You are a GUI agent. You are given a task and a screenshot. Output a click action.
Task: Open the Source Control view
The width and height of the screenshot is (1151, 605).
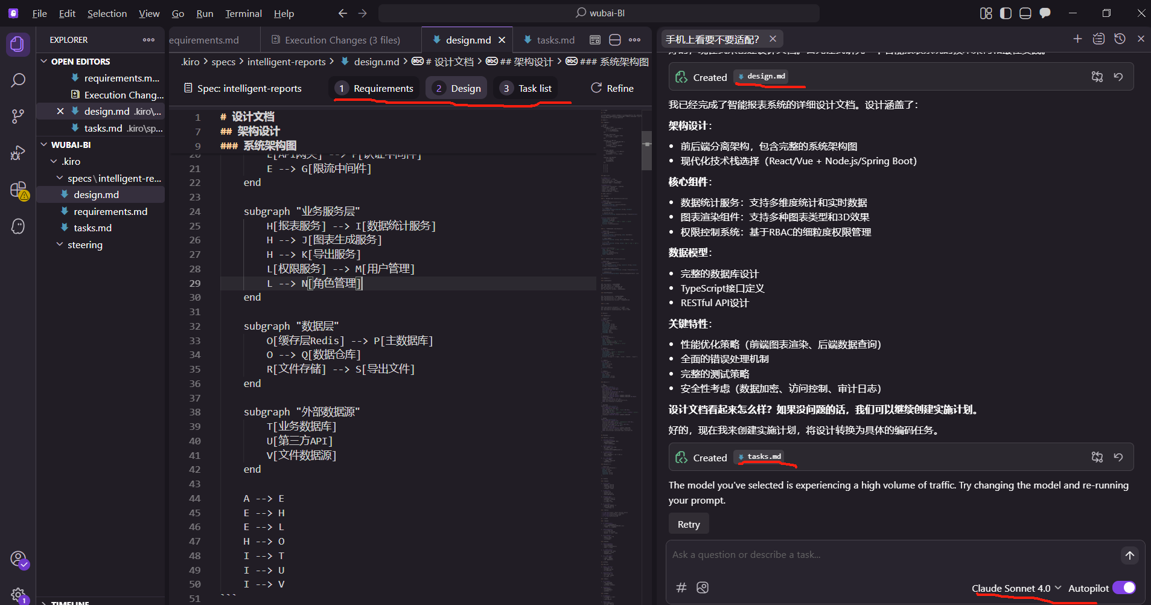[x=18, y=116]
